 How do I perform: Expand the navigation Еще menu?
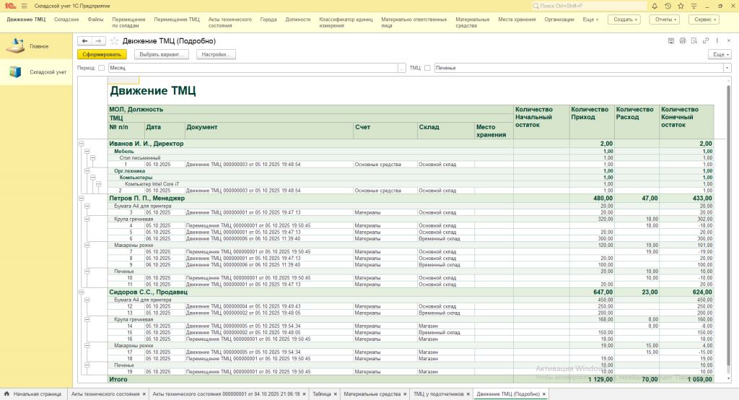click(590, 19)
